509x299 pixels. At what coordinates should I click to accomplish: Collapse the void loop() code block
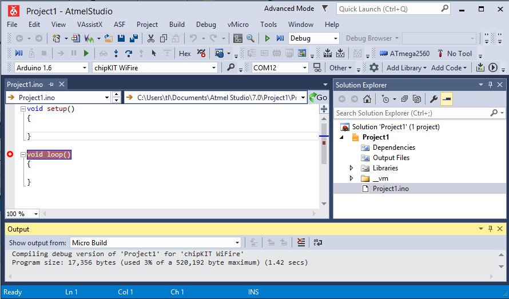tap(23, 155)
